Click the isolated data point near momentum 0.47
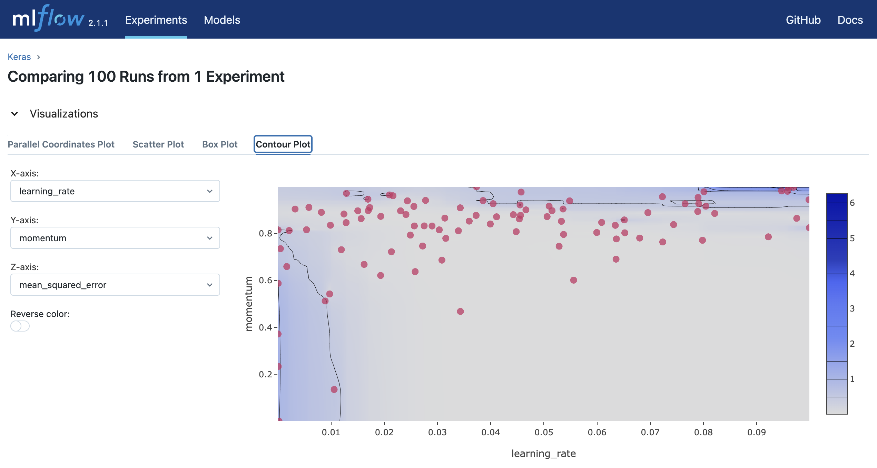Screen dimensions: 877x468 point(460,312)
